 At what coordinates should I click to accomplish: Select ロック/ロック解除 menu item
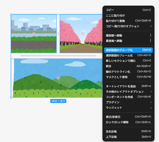[128, 122]
